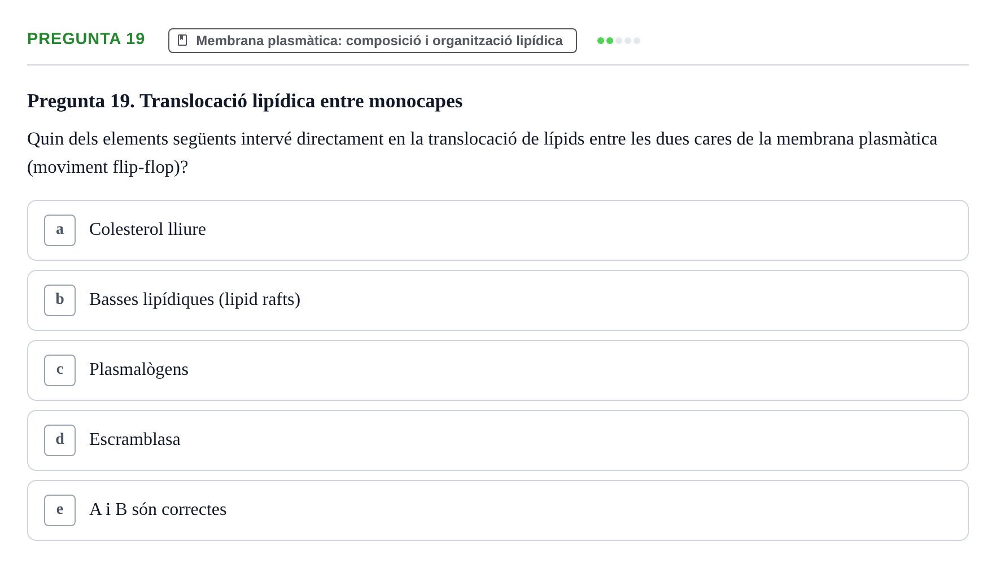Choose the answer Colesterol lliure
996x568 pixels.
point(498,230)
